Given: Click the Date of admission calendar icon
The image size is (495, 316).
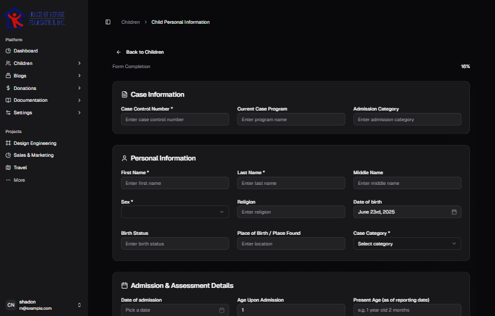Looking at the screenshot, I should (x=222, y=310).
